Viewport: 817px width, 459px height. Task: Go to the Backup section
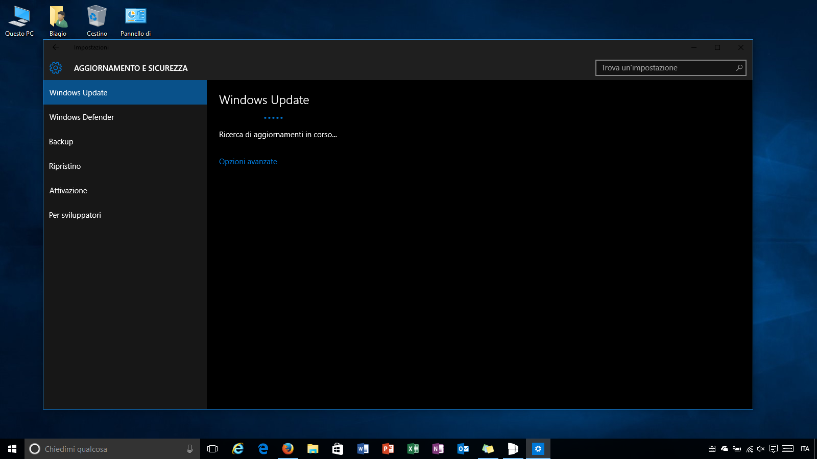tap(125, 141)
